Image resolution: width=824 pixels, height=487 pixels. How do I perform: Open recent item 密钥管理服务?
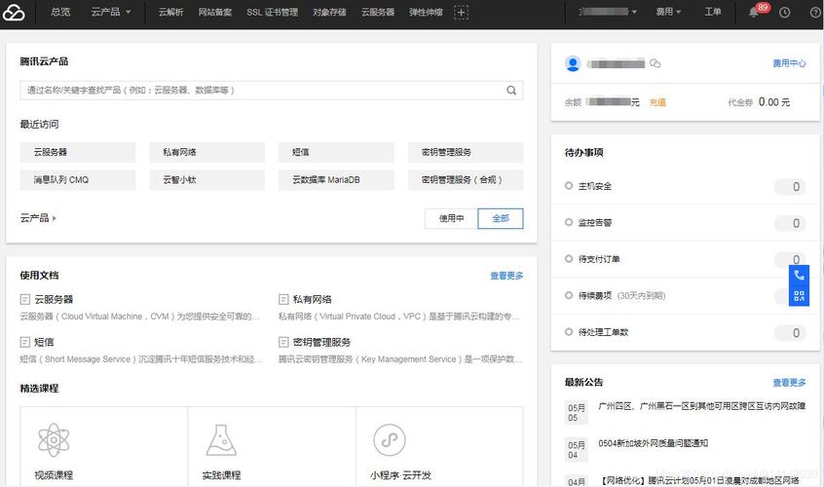coord(466,152)
